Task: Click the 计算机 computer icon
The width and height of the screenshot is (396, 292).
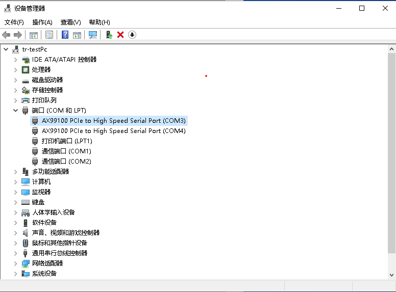Action: click(26, 182)
